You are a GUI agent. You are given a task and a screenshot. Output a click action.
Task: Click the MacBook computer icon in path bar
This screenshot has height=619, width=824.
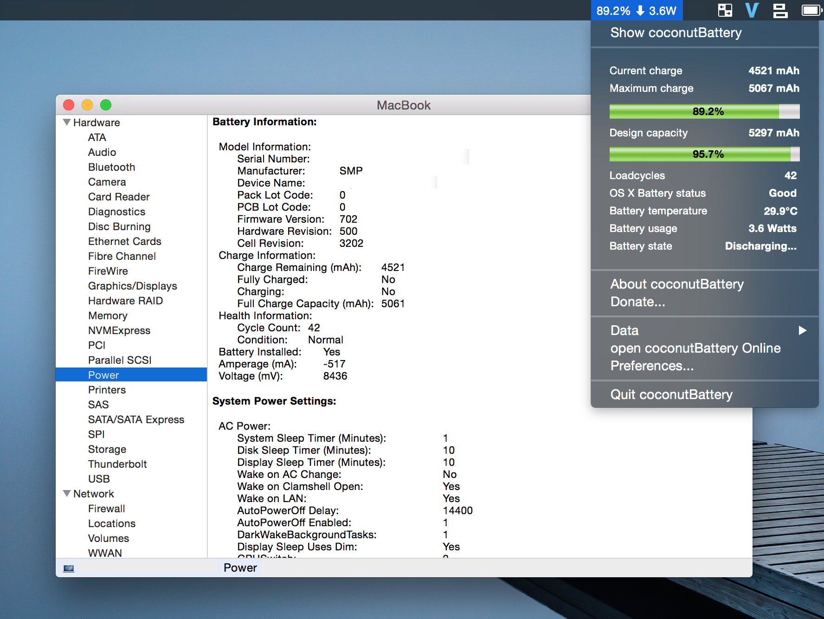[x=69, y=568]
